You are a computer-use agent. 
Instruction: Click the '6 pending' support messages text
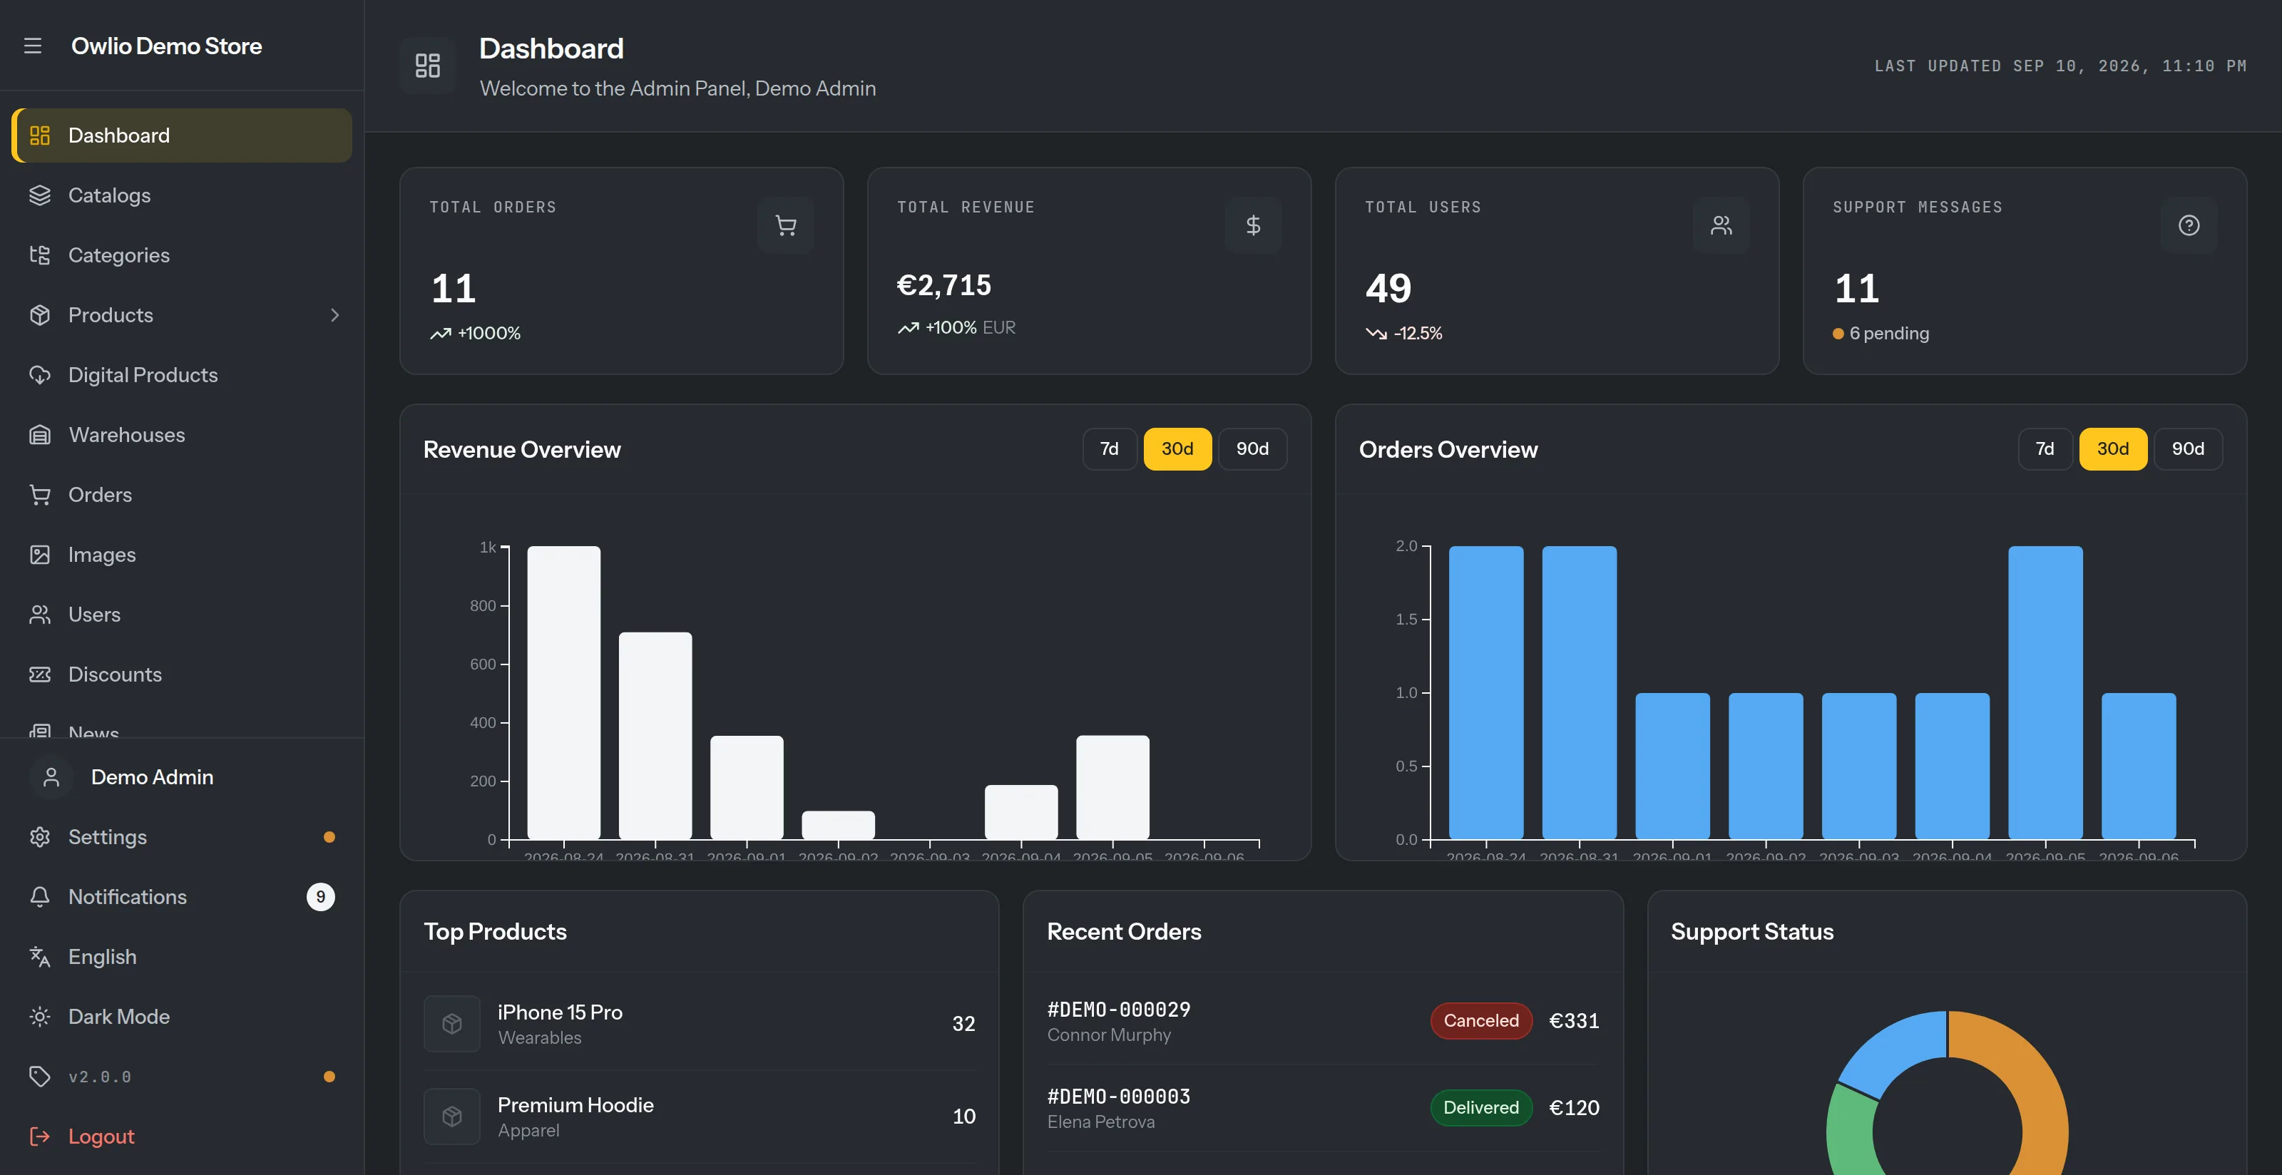[1888, 334]
